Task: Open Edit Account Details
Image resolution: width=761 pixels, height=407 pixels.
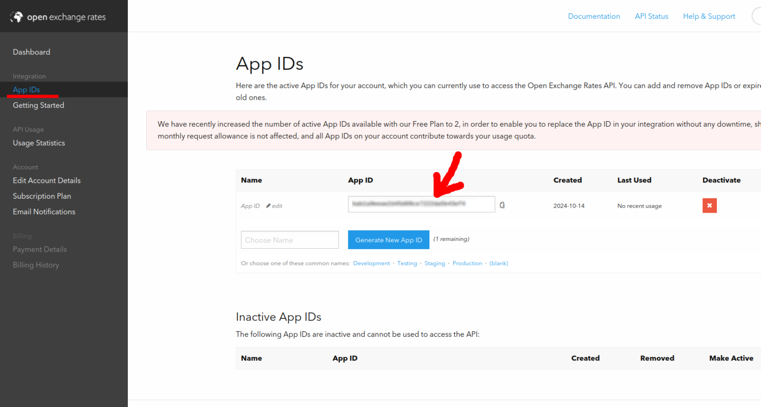Action: pyautogui.click(x=47, y=181)
